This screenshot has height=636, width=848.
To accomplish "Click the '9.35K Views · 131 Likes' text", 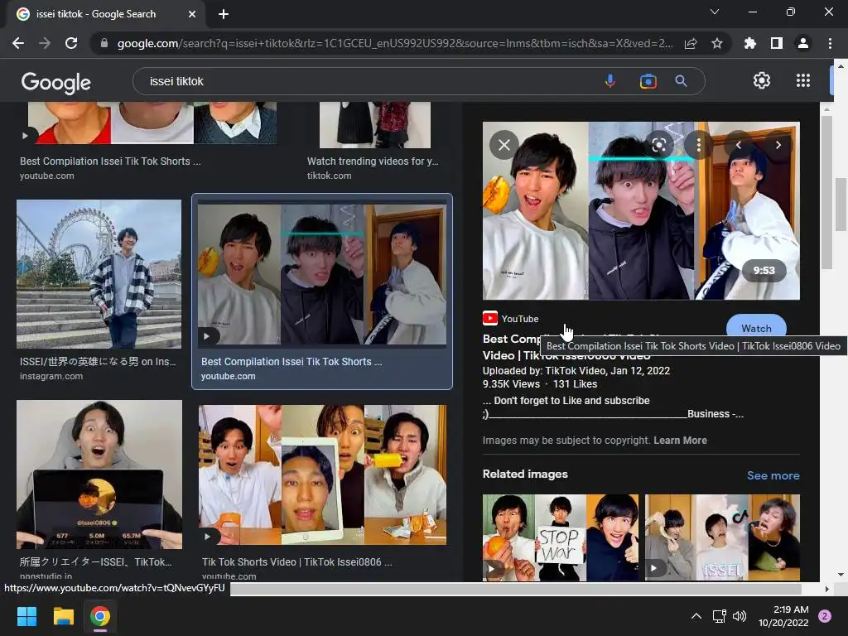I will [x=540, y=384].
